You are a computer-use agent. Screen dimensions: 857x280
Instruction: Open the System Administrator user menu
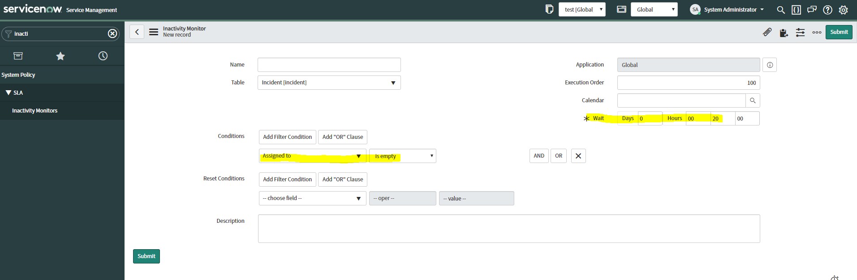(x=734, y=9)
